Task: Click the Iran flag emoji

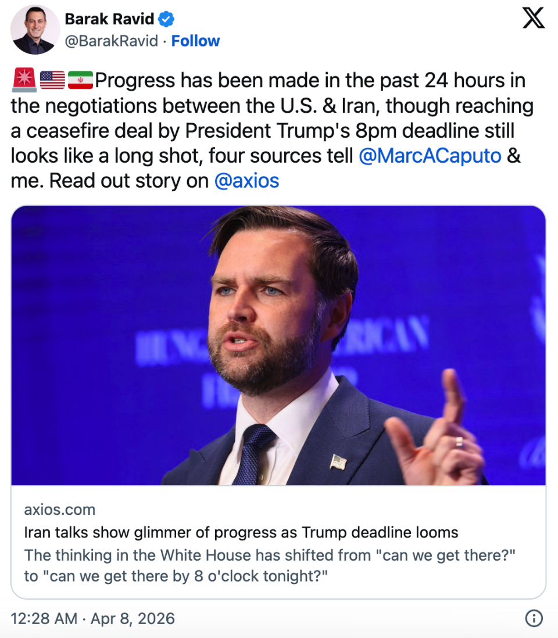Action: click(x=80, y=80)
